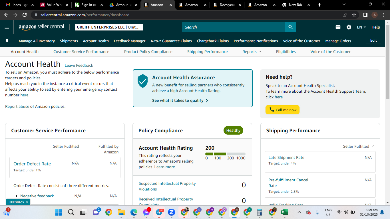Open Excel from the taskbar

click(x=284, y=212)
